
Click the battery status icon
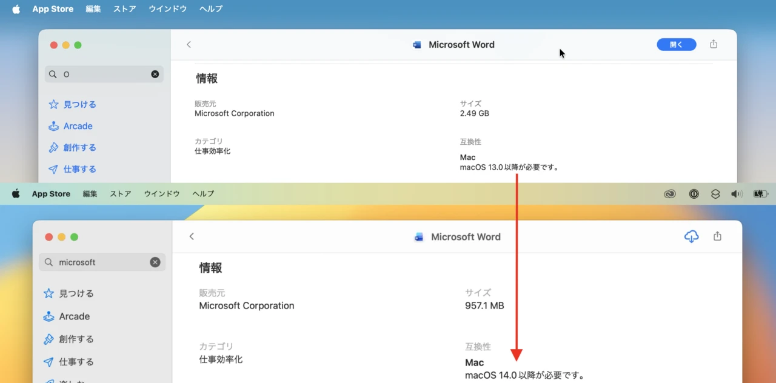click(x=759, y=194)
